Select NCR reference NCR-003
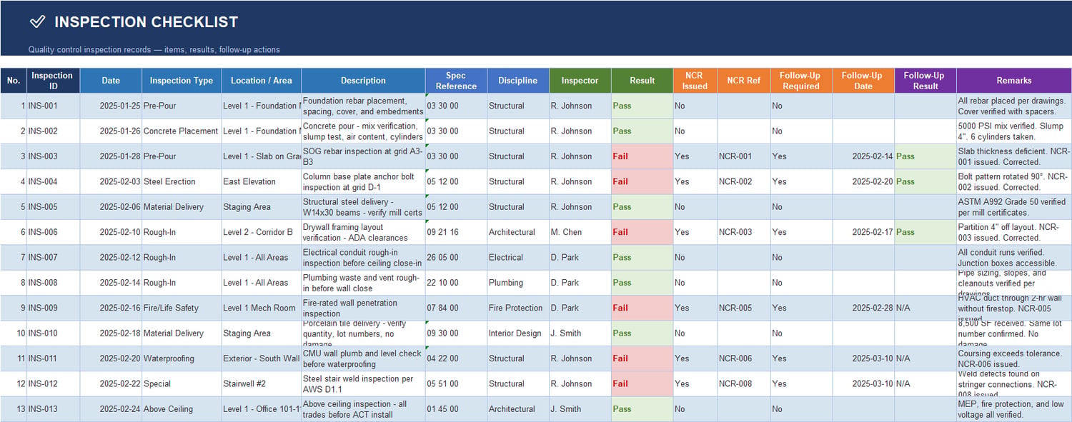 pos(744,232)
